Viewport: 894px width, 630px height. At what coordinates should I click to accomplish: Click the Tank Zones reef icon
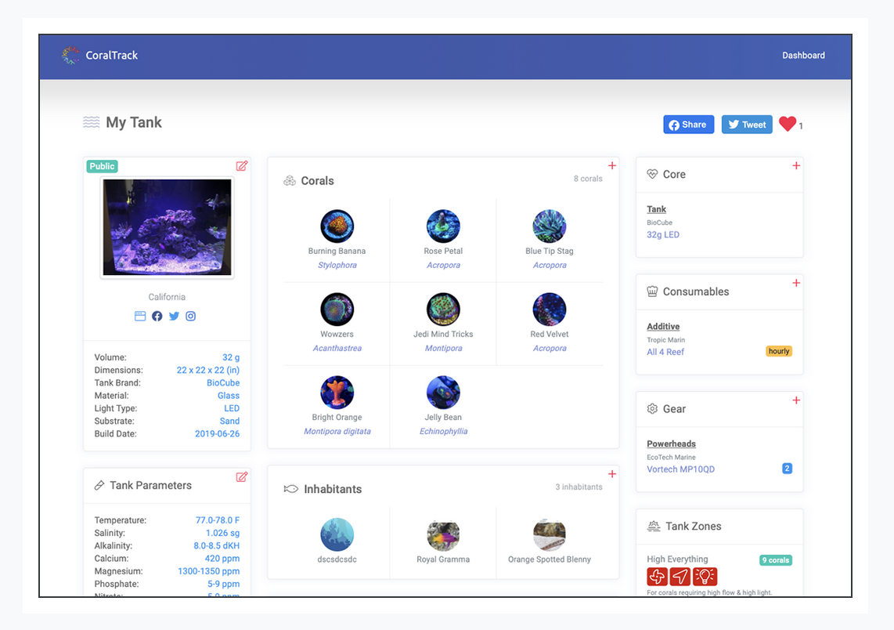(x=654, y=526)
